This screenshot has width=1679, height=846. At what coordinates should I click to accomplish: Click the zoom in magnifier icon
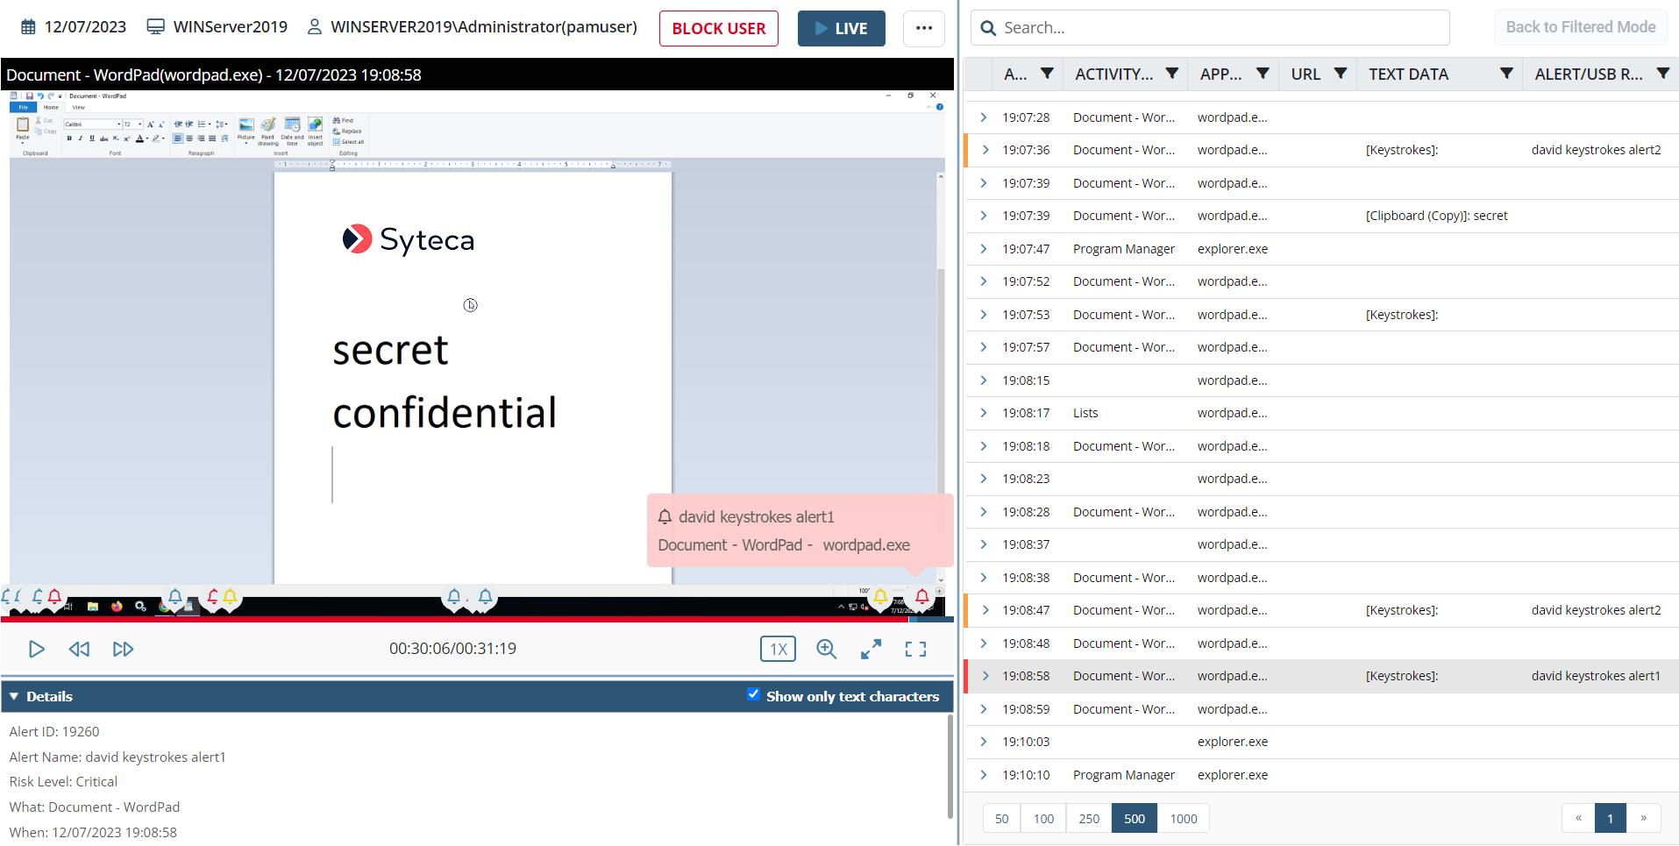826,649
